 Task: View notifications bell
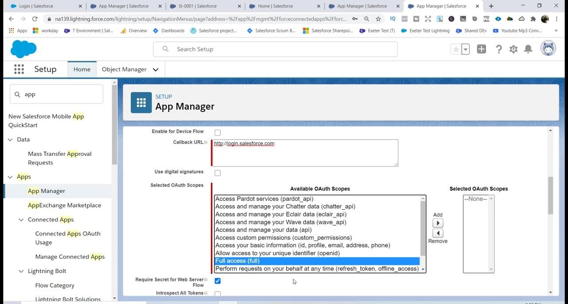tap(528, 49)
